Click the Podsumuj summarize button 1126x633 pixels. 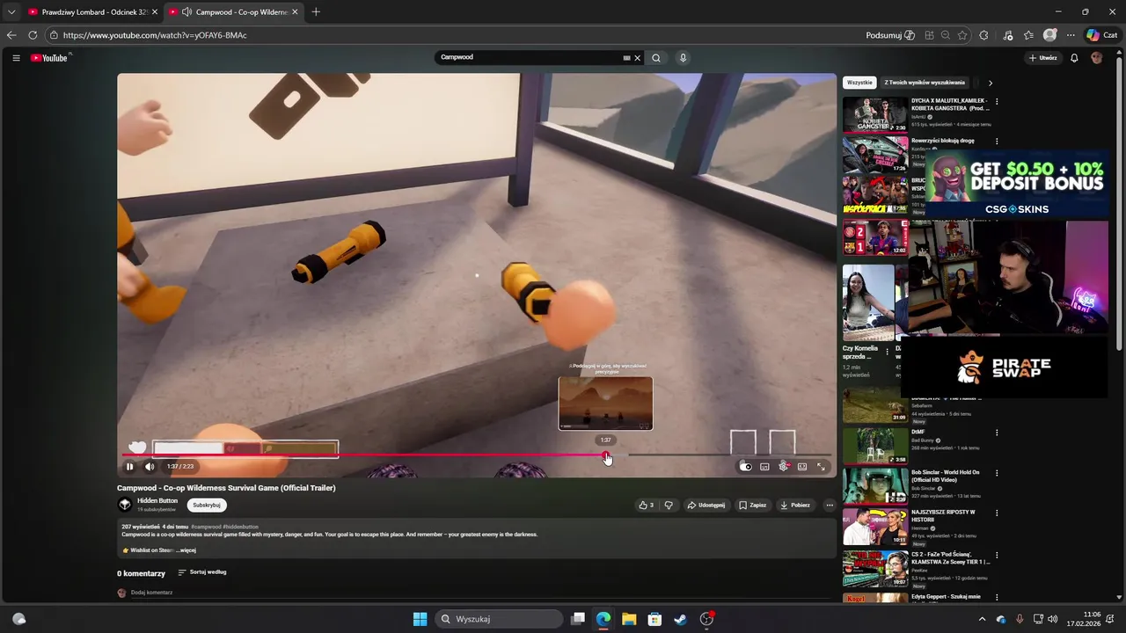point(890,35)
